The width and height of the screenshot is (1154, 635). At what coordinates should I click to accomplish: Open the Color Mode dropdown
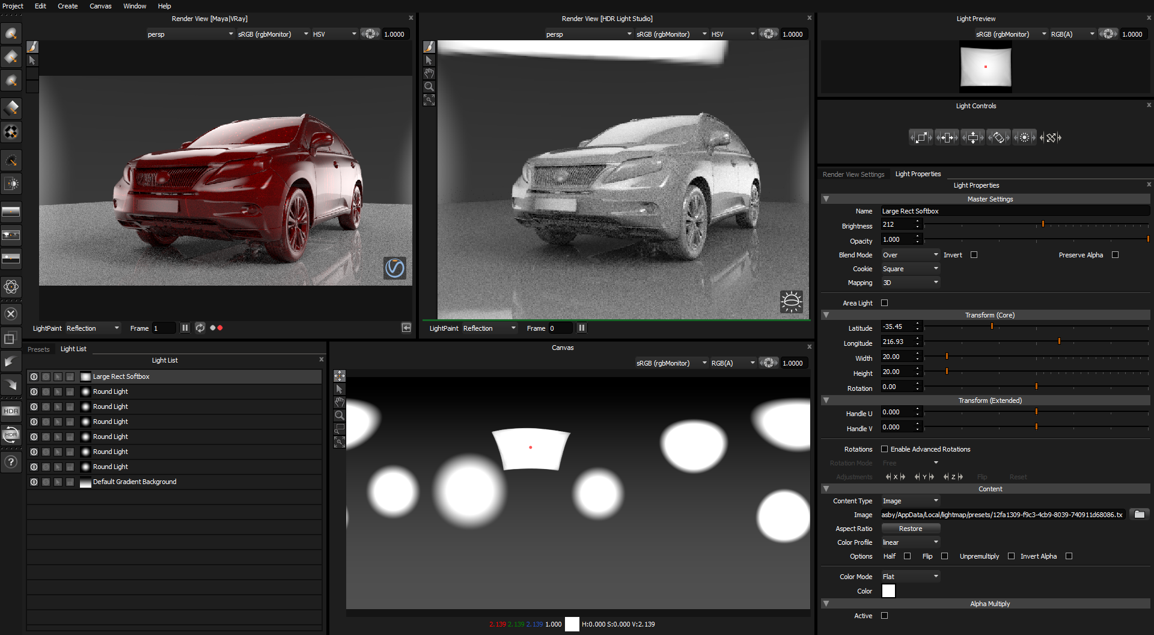(910, 577)
